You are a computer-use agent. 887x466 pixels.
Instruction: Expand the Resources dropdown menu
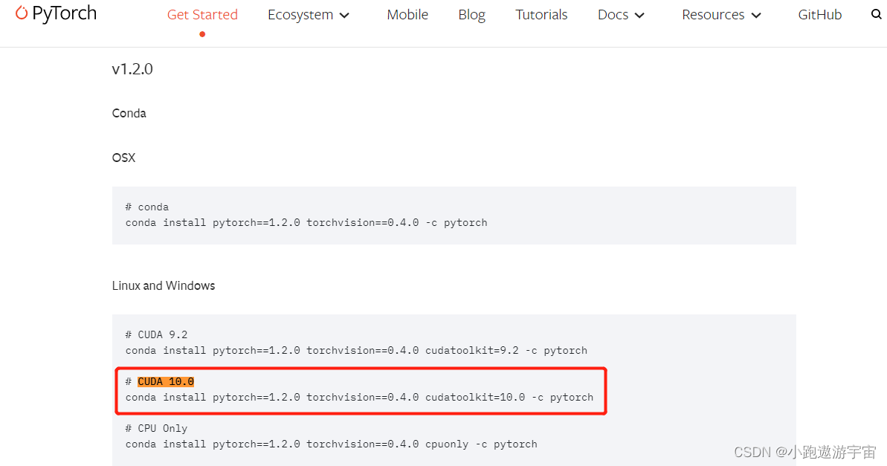tap(721, 15)
